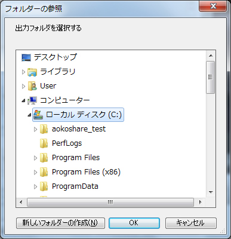
Task: Click the ProgramData folder icon
Action: 44,186
